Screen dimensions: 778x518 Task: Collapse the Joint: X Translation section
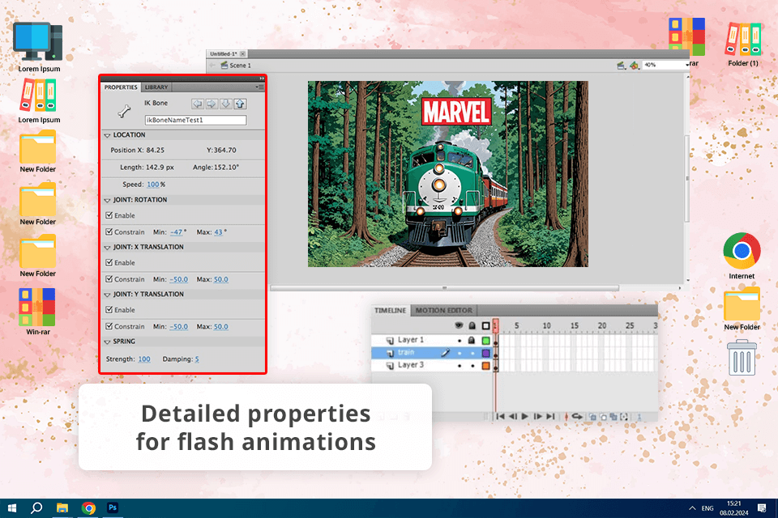[107, 248]
